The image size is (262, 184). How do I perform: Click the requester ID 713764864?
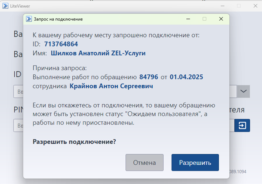pyautogui.click(x=61, y=44)
